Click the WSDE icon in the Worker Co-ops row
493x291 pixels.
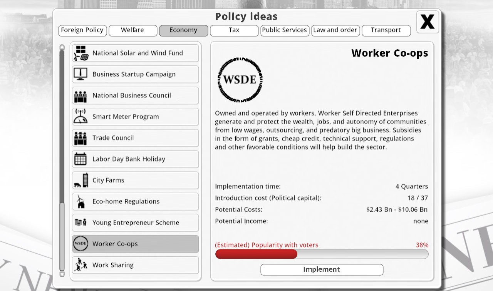[80, 244]
